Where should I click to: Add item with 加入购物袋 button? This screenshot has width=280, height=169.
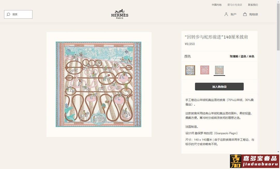tap(219, 87)
